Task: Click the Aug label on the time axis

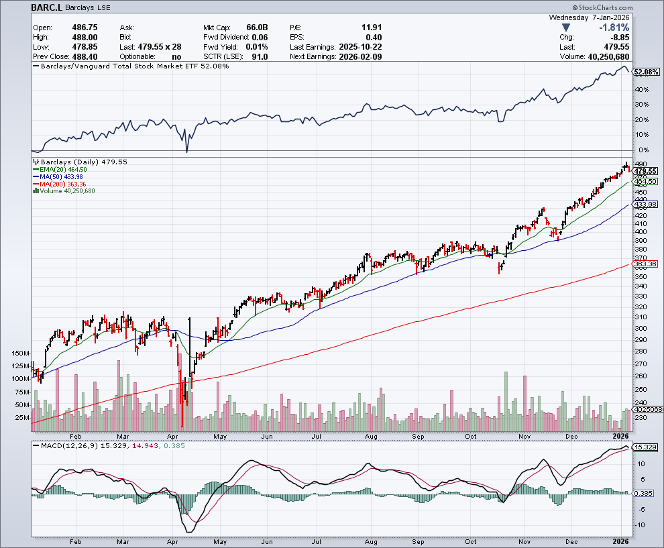Action: (x=372, y=541)
